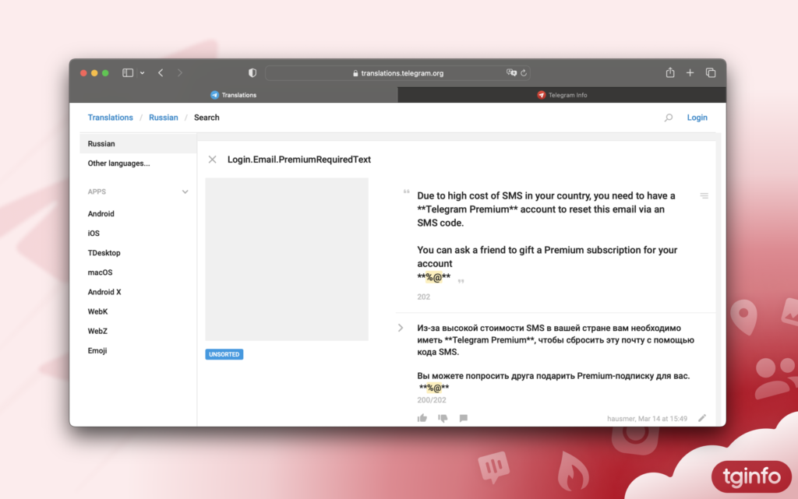Go back to the previous page
Viewport: 798px width, 499px height.
point(161,72)
